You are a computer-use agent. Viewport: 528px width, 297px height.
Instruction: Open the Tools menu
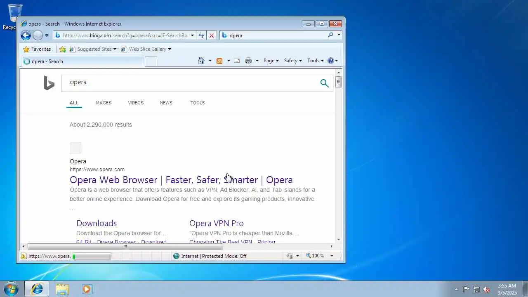[x=316, y=61]
